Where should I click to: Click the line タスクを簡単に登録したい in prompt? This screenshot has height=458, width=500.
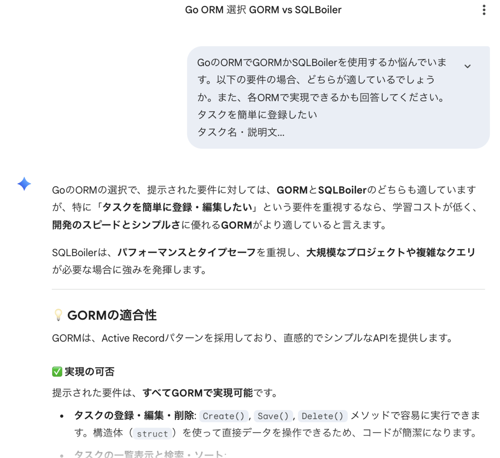(257, 114)
